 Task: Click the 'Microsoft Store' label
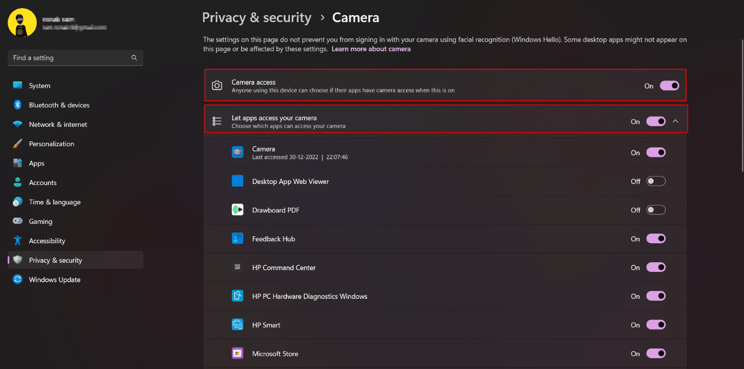point(275,354)
